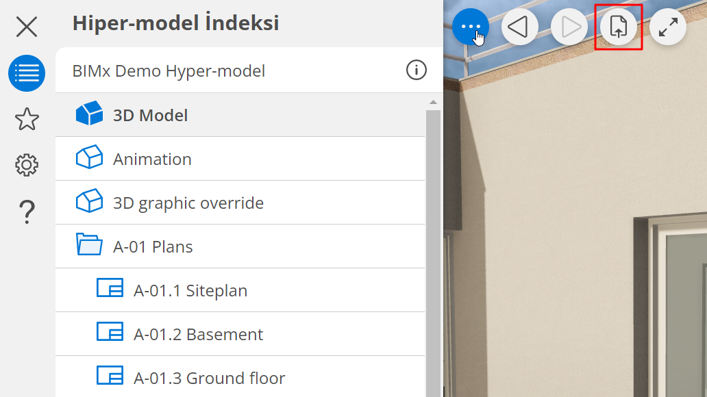
Task: Click the share/export document icon
Action: pos(619,27)
